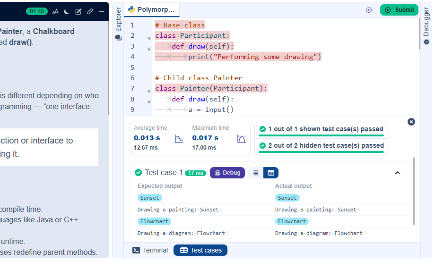Viewport: 435px width, 261px height.
Task: Open the Terminal tab
Action: 150,250
